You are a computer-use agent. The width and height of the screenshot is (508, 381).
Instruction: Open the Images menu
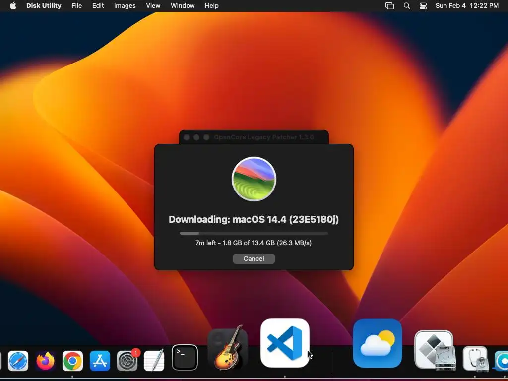click(x=125, y=6)
